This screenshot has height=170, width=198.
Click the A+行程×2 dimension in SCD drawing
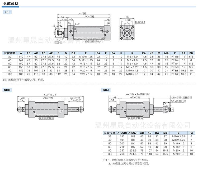point(50,95)
